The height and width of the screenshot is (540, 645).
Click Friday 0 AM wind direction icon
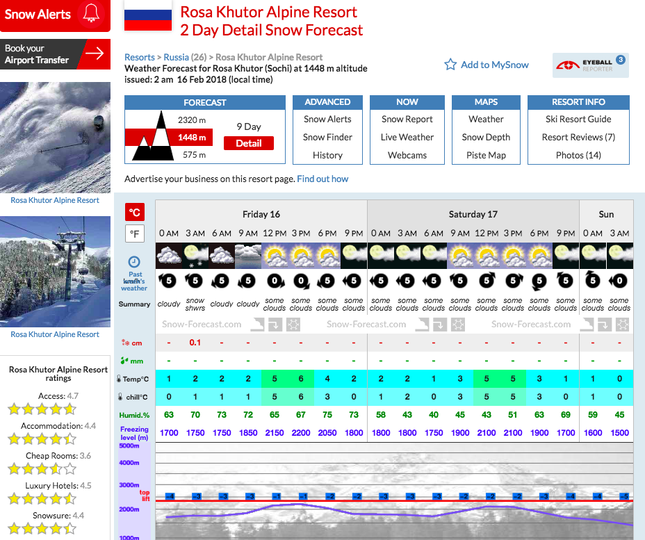pyautogui.click(x=168, y=281)
